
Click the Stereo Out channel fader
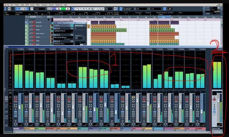click(218, 100)
